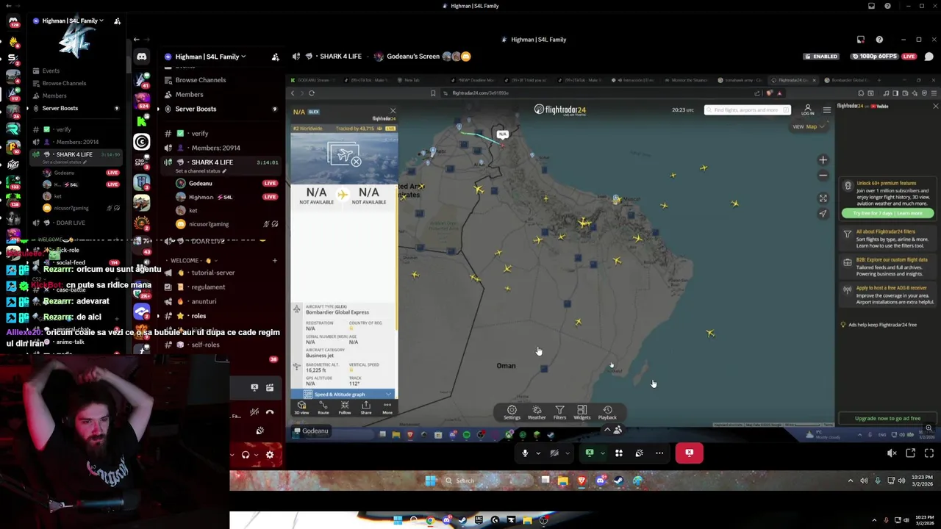This screenshot has height=529, width=941.
Task: Show hidden icons in Windows tray
Action: coord(851,481)
